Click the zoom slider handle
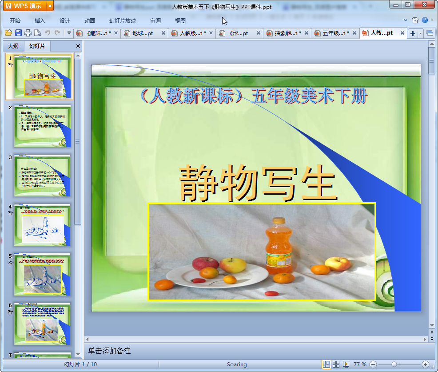Image resolution: width=438 pixels, height=372 pixels. 394,364
